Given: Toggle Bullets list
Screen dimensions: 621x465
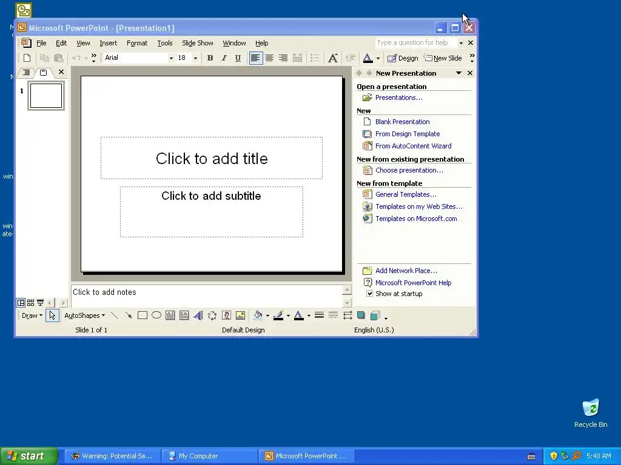Looking at the screenshot, I should point(315,58).
